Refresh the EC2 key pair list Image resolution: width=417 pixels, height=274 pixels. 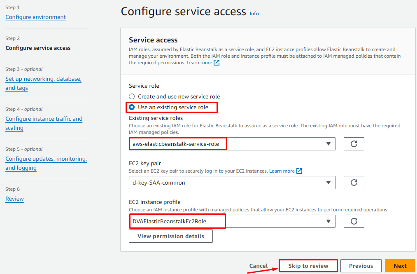click(354, 183)
